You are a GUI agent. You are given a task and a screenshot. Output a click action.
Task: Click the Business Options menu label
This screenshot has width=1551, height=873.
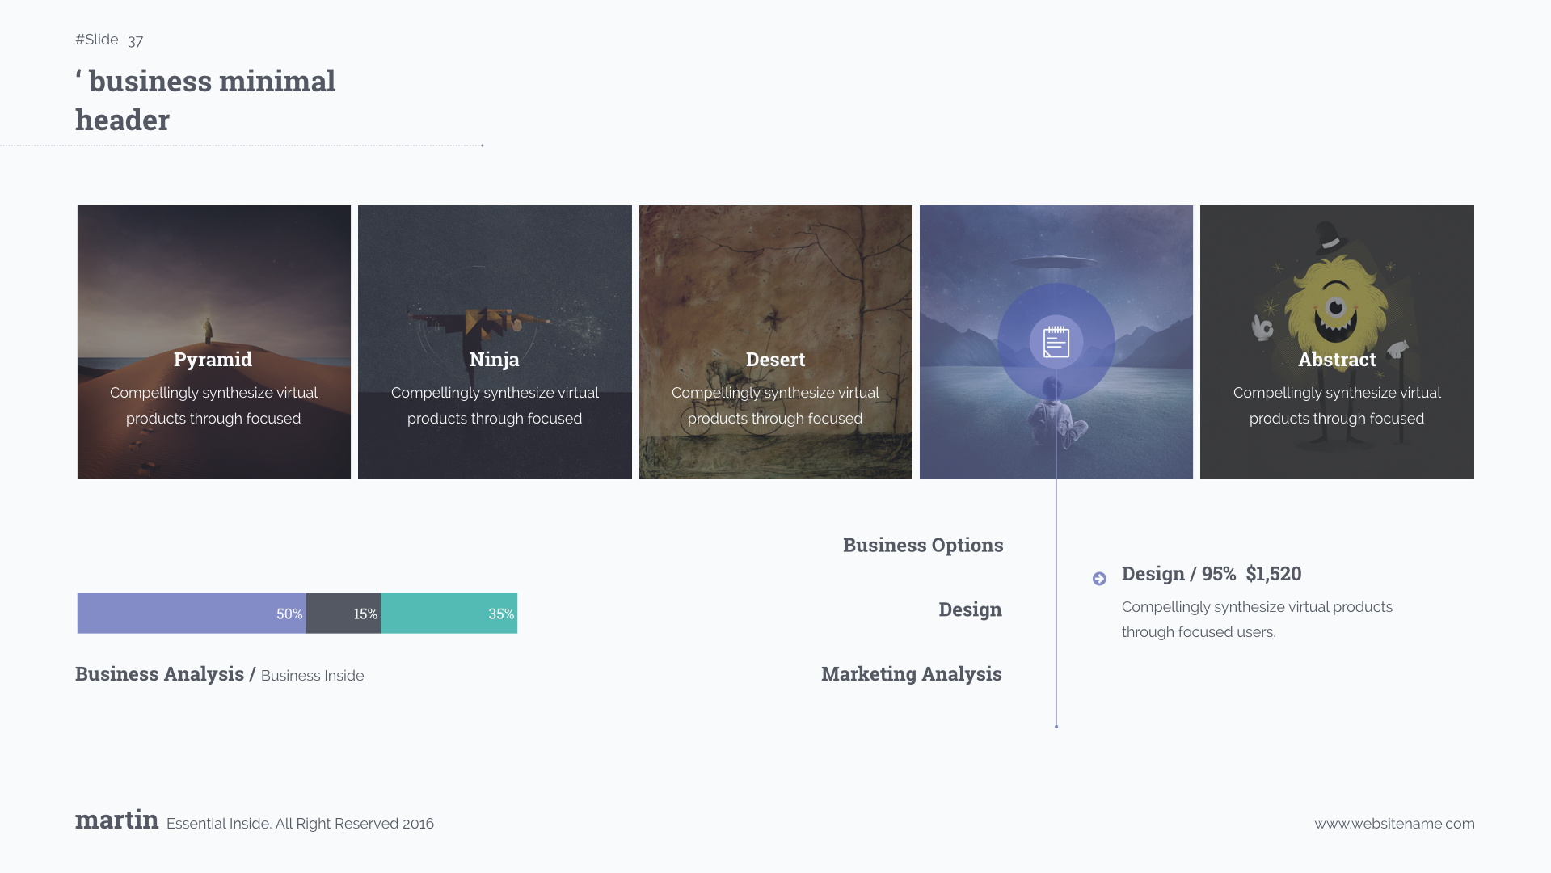click(x=922, y=545)
